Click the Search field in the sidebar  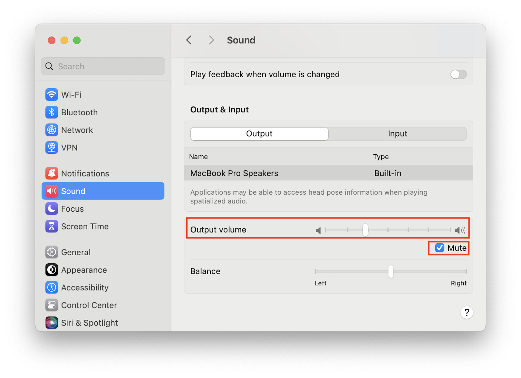tap(103, 66)
